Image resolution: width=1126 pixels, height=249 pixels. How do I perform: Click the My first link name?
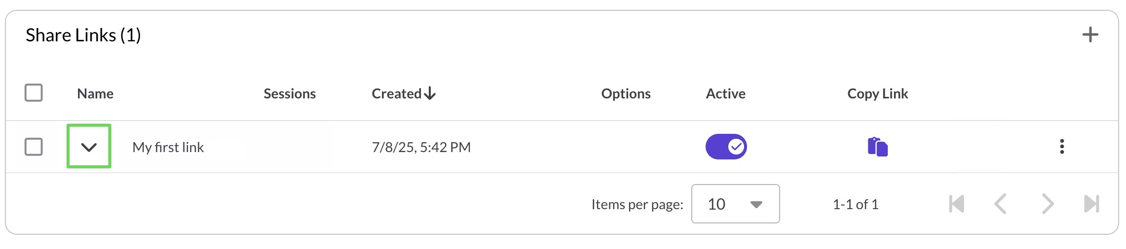click(168, 147)
